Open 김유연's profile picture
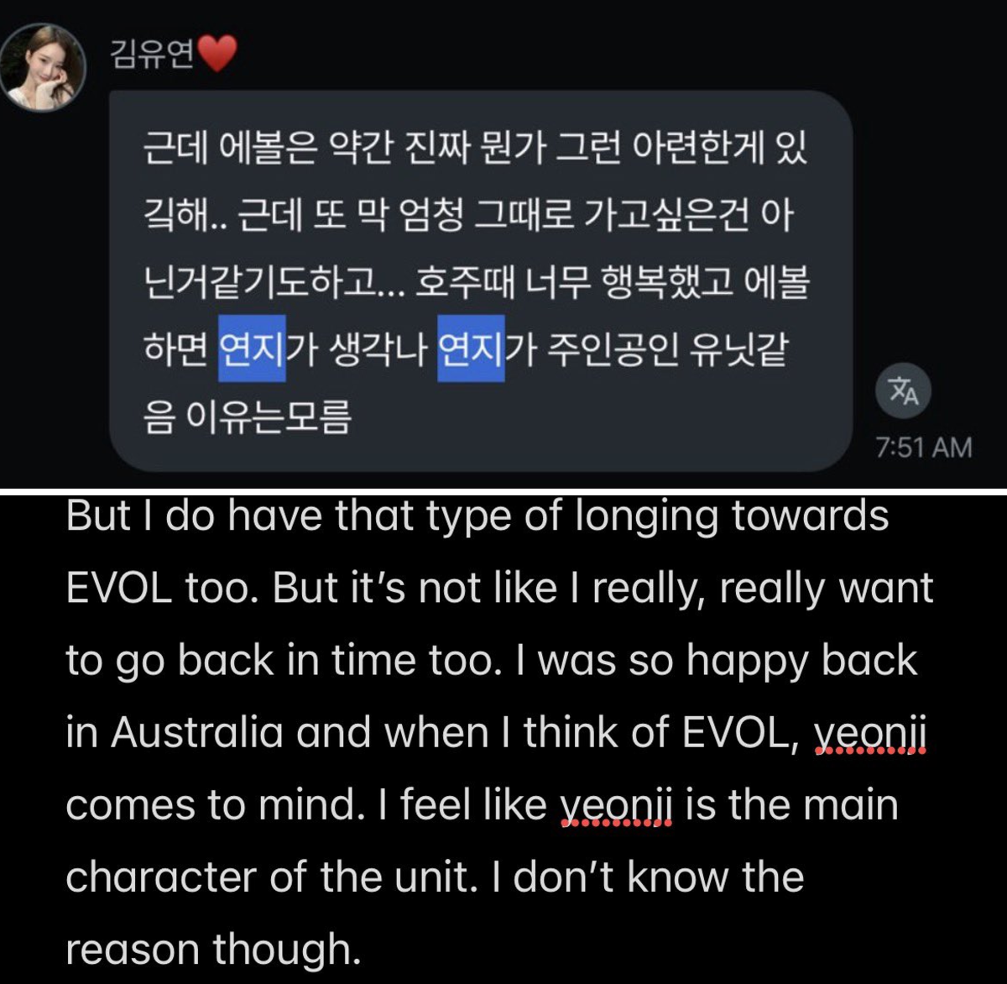Screen dimensions: 1007x984 point(44,67)
